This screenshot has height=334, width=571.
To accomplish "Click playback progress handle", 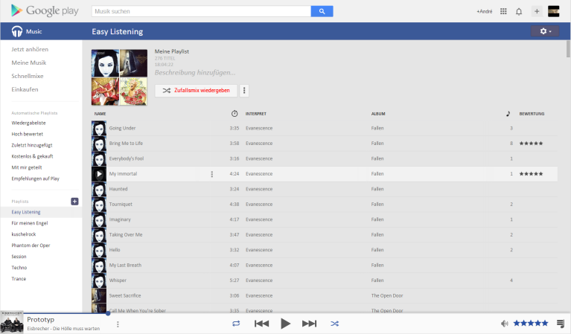I will [108, 313].
